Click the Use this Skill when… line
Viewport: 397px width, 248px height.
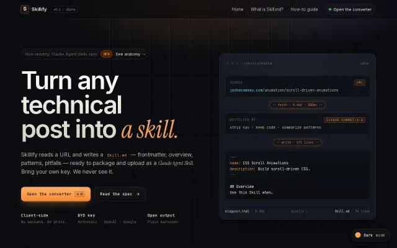251,193
